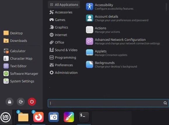Select the All Applications category
169x125 pixels.
(64, 5)
